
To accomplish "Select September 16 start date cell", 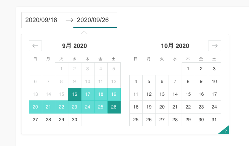I will (x=75, y=94).
